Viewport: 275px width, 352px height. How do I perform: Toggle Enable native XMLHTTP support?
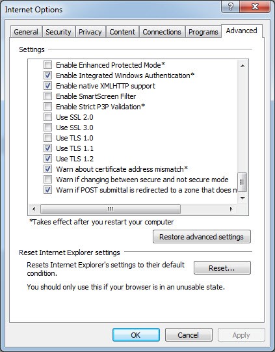47,86
